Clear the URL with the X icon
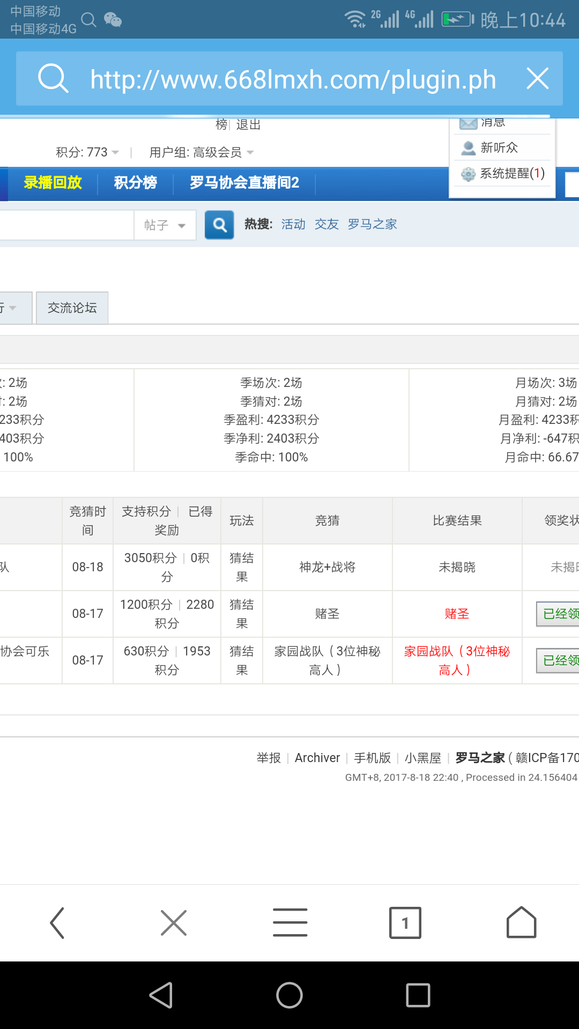579x1029 pixels. (537, 79)
